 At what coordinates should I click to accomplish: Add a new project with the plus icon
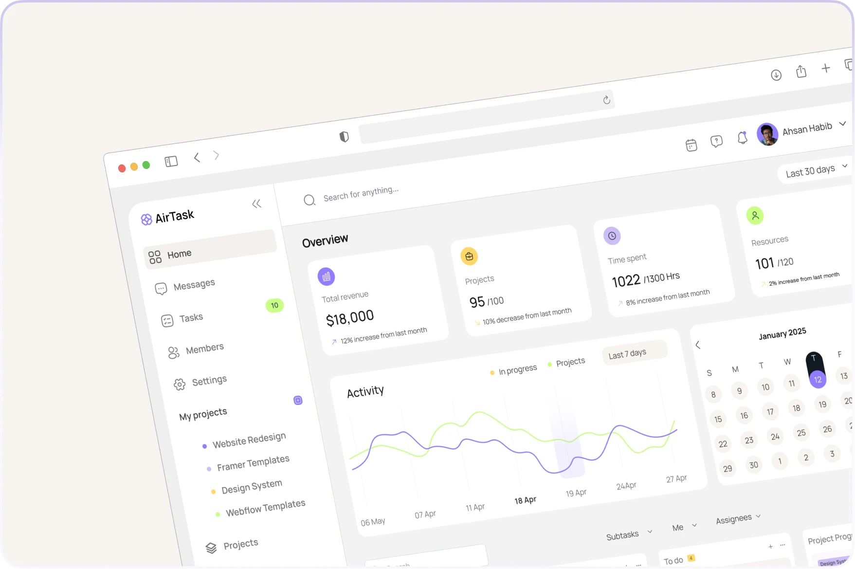click(298, 400)
